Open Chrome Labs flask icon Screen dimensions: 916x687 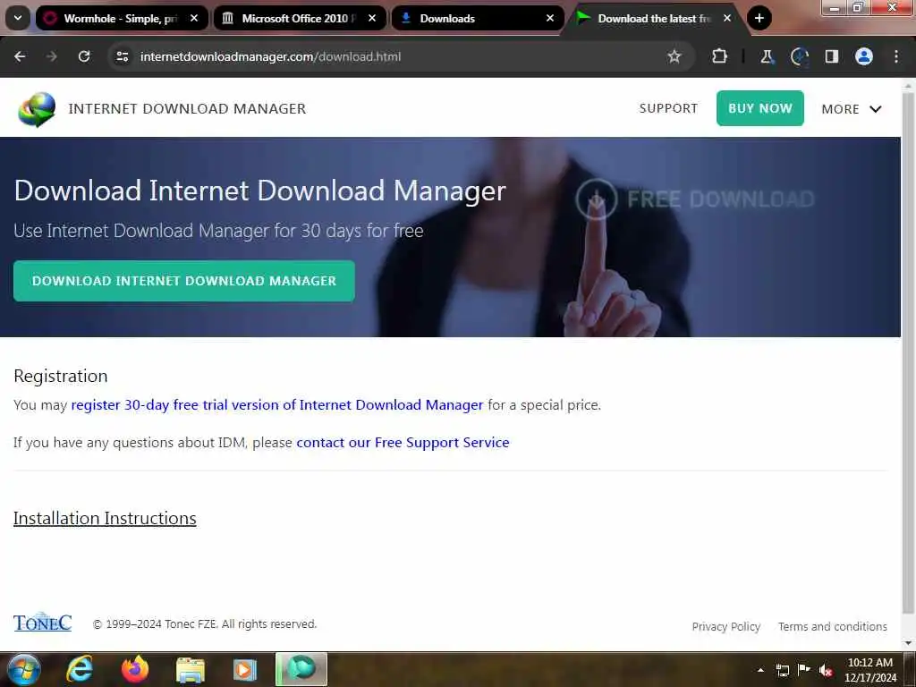coord(767,56)
